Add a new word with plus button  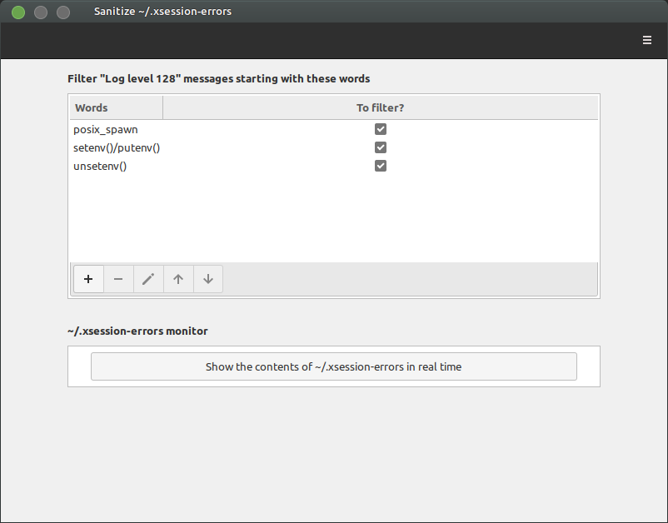coord(88,279)
